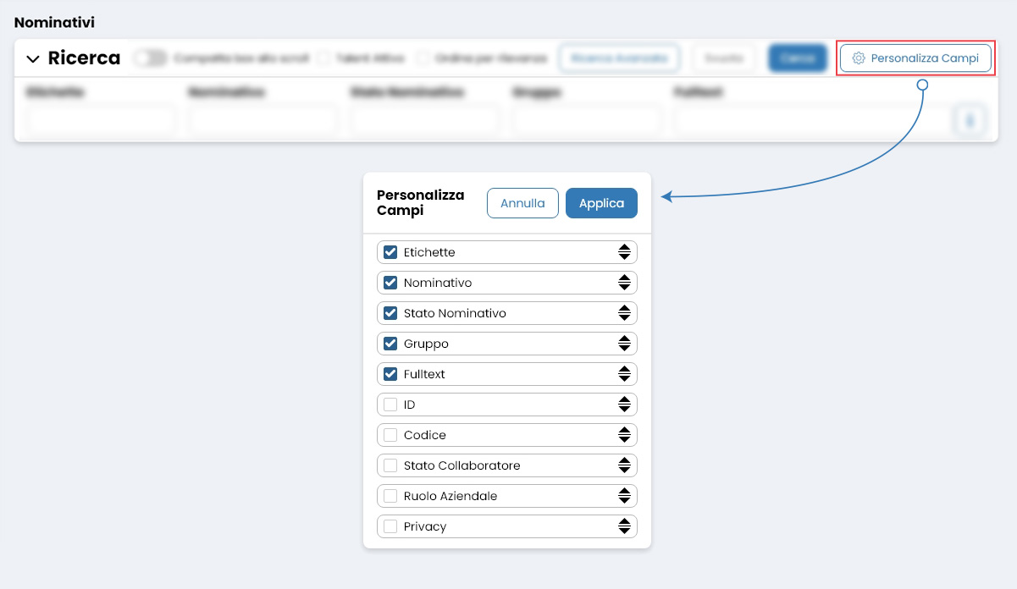This screenshot has width=1017, height=589.
Task: Uncheck the Fulltext field in the panel
Action: [390, 373]
